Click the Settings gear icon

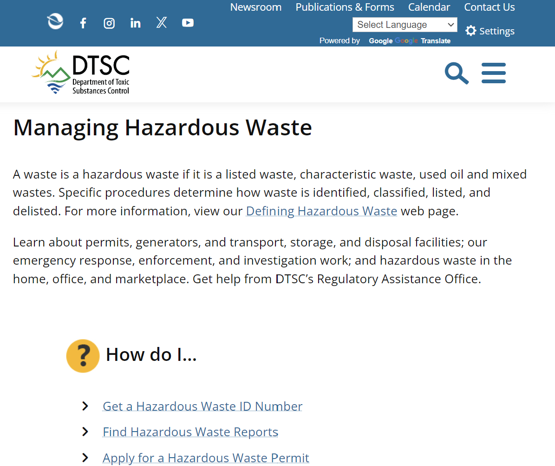(x=471, y=31)
